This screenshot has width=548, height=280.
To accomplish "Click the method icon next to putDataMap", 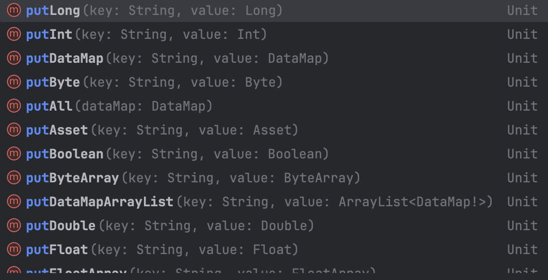I will click(14, 58).
